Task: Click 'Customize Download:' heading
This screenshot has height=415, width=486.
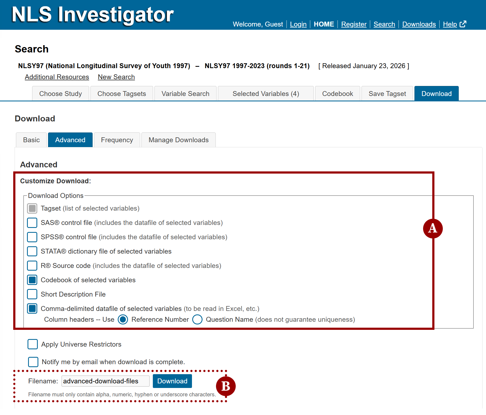Action: click(x=56, y=181)
